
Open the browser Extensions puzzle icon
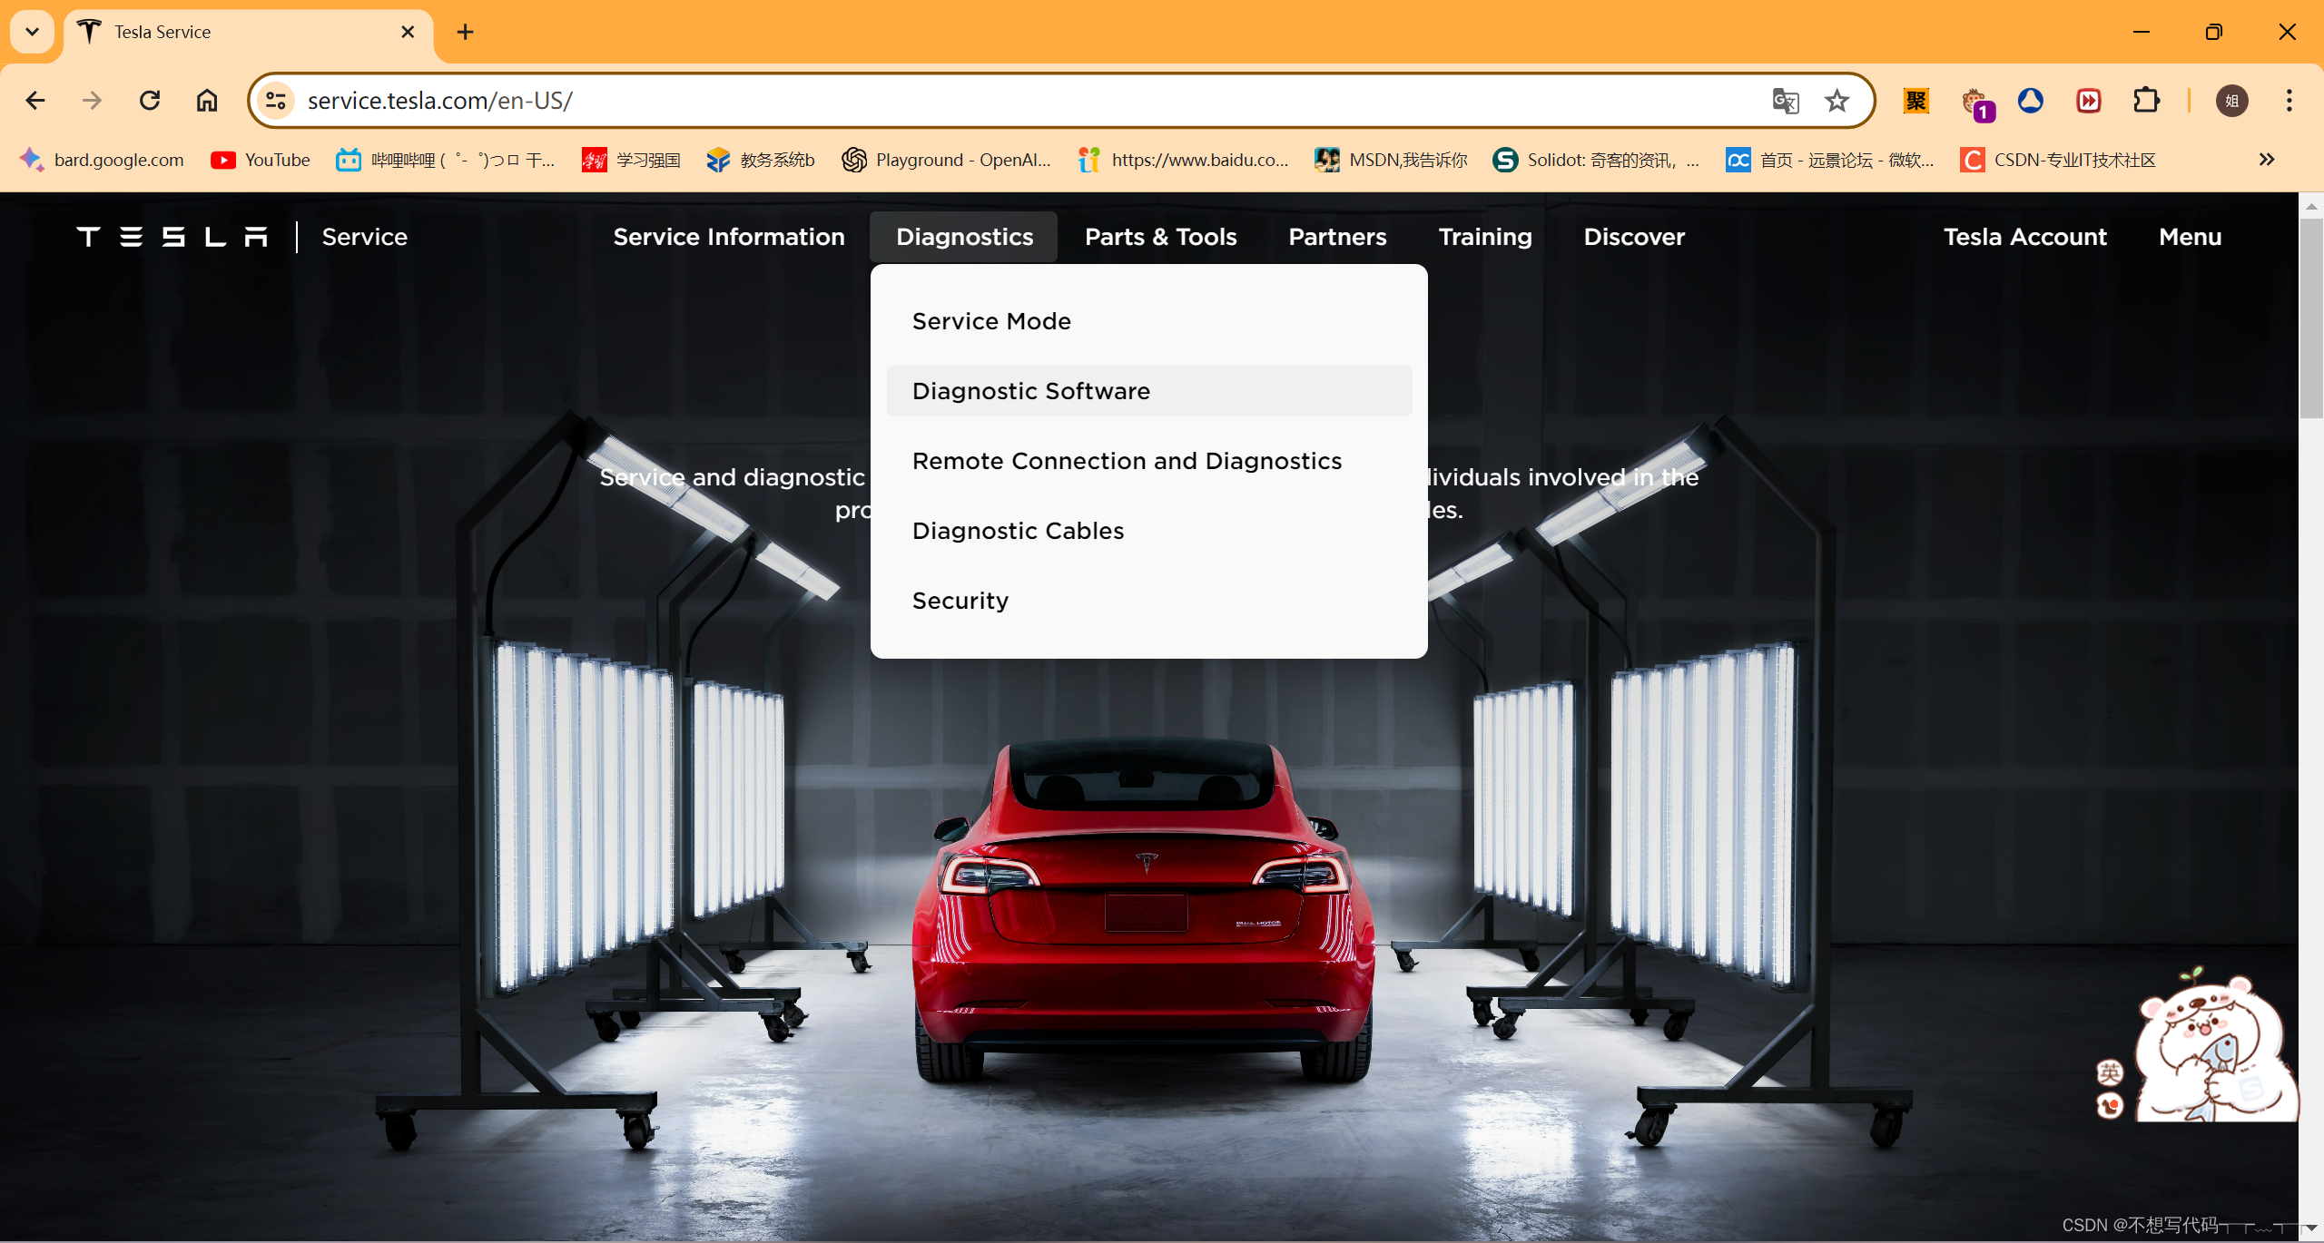pos(2146,101)
